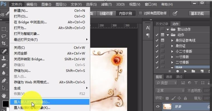
Task: Expand the 二寸排版 action
Action: pyautogui.click(x=172, y=62)
